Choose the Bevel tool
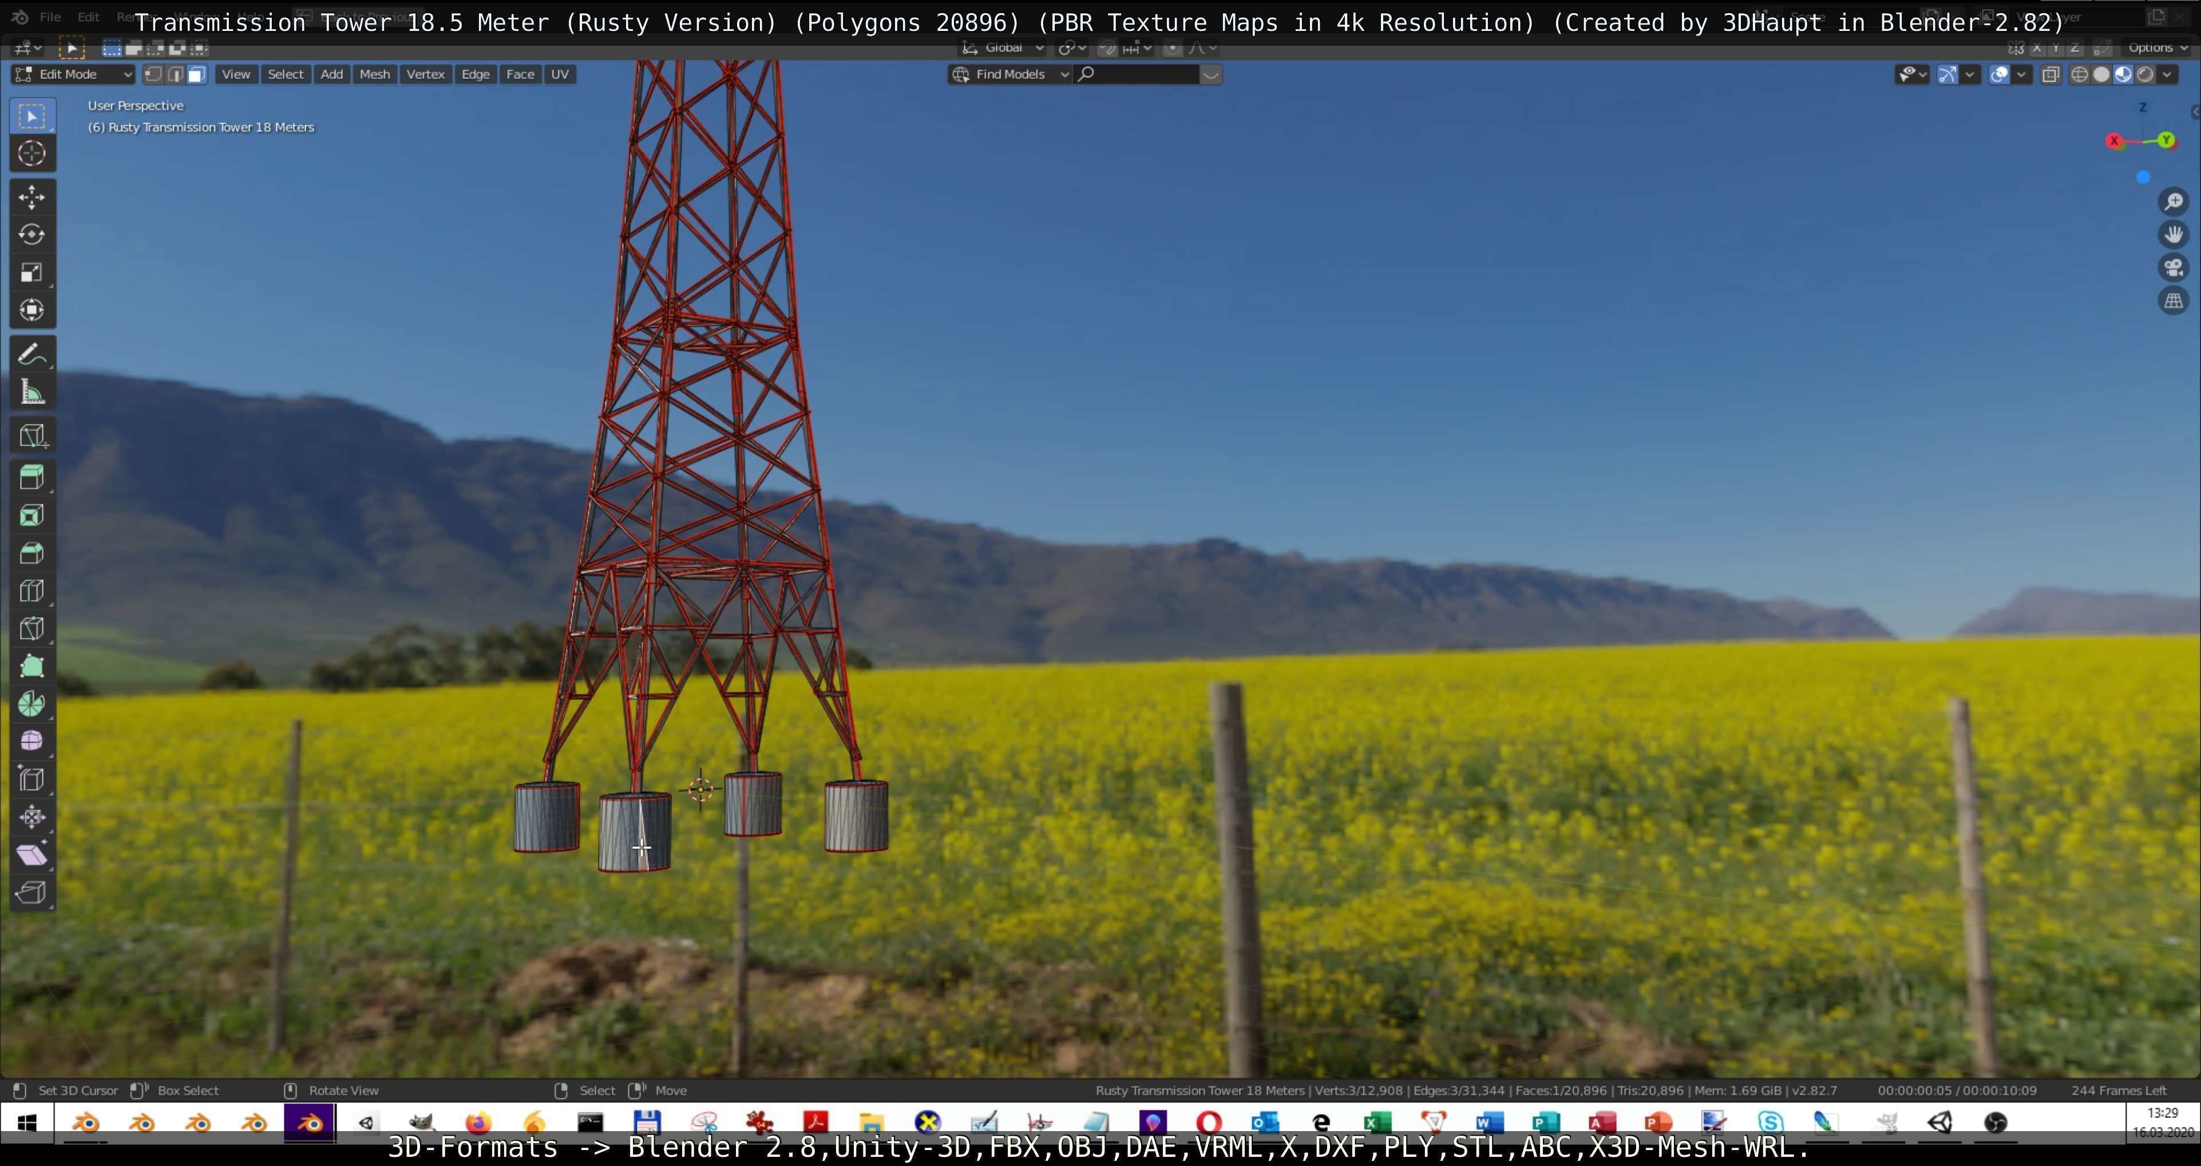 click(x=33, y=553)
